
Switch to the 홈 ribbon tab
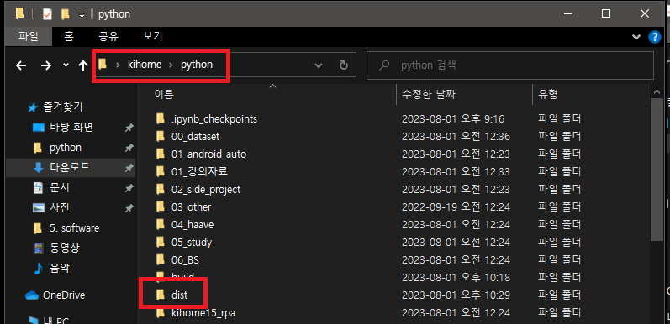(x=69, y=37)
